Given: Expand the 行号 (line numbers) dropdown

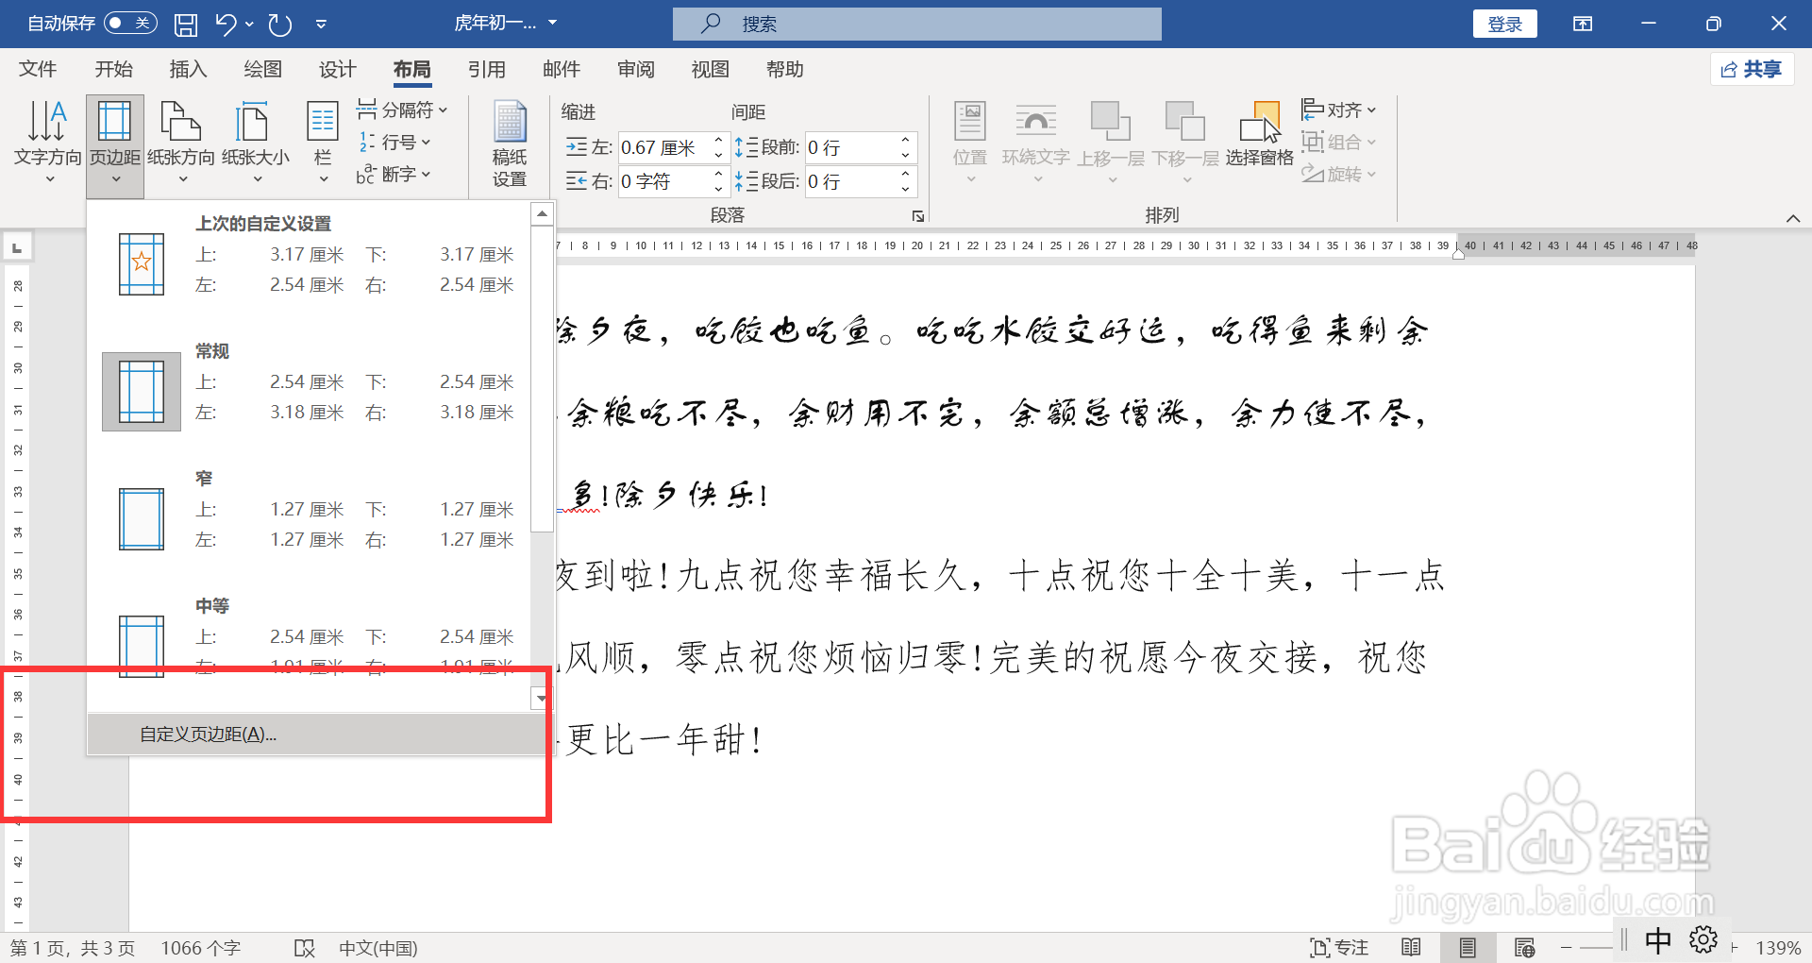Looking at the screenshot, I should 396,142.
